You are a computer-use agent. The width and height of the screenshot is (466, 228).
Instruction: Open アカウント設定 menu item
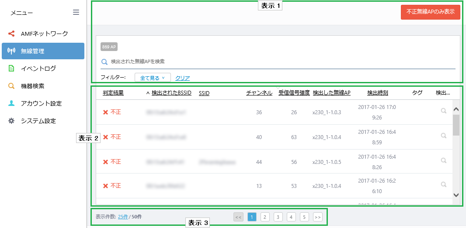[x=43, y=103]
